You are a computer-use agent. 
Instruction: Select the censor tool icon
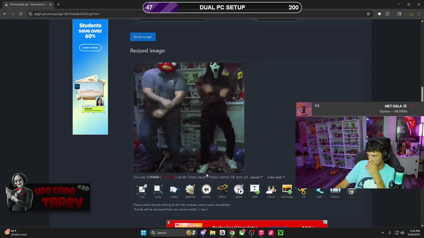(271, 191)
